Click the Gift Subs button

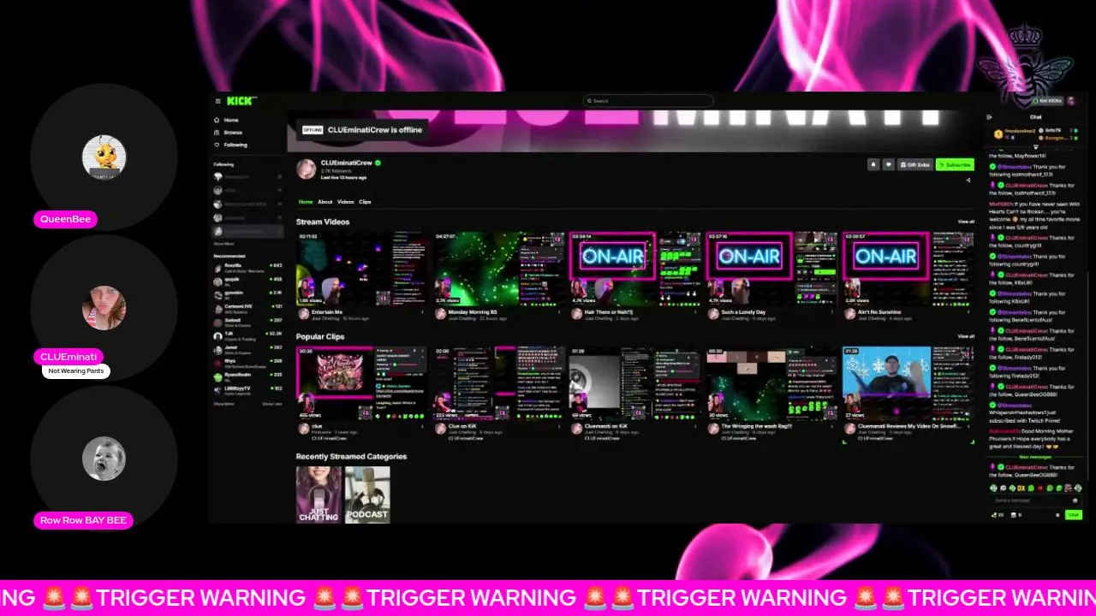(915, 164)
